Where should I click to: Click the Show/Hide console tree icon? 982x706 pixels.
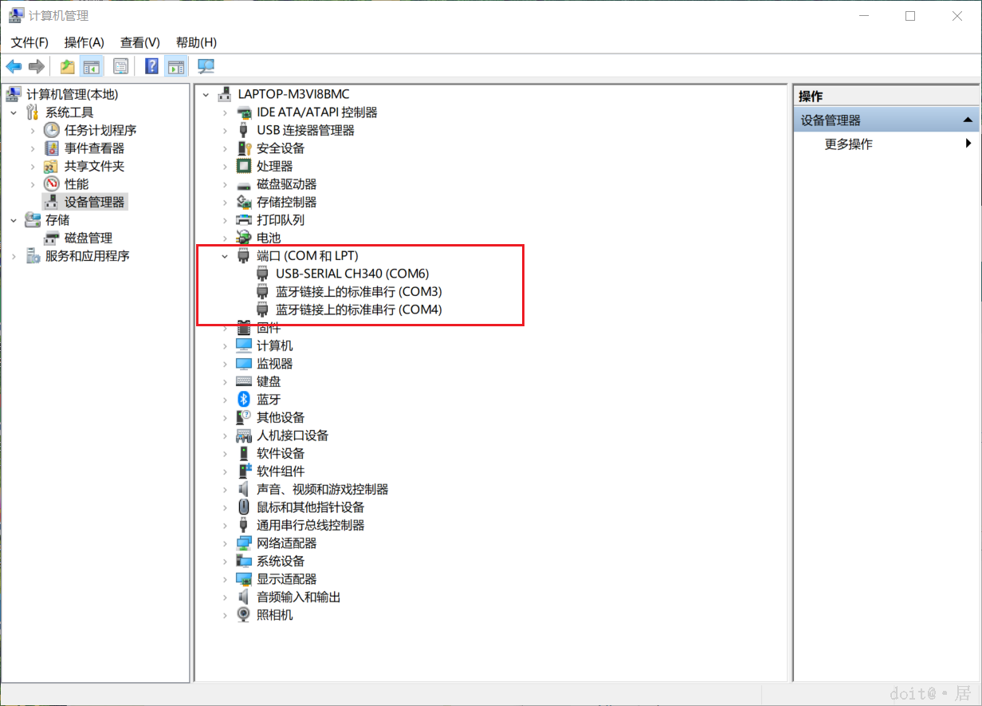tap(92, 66)
